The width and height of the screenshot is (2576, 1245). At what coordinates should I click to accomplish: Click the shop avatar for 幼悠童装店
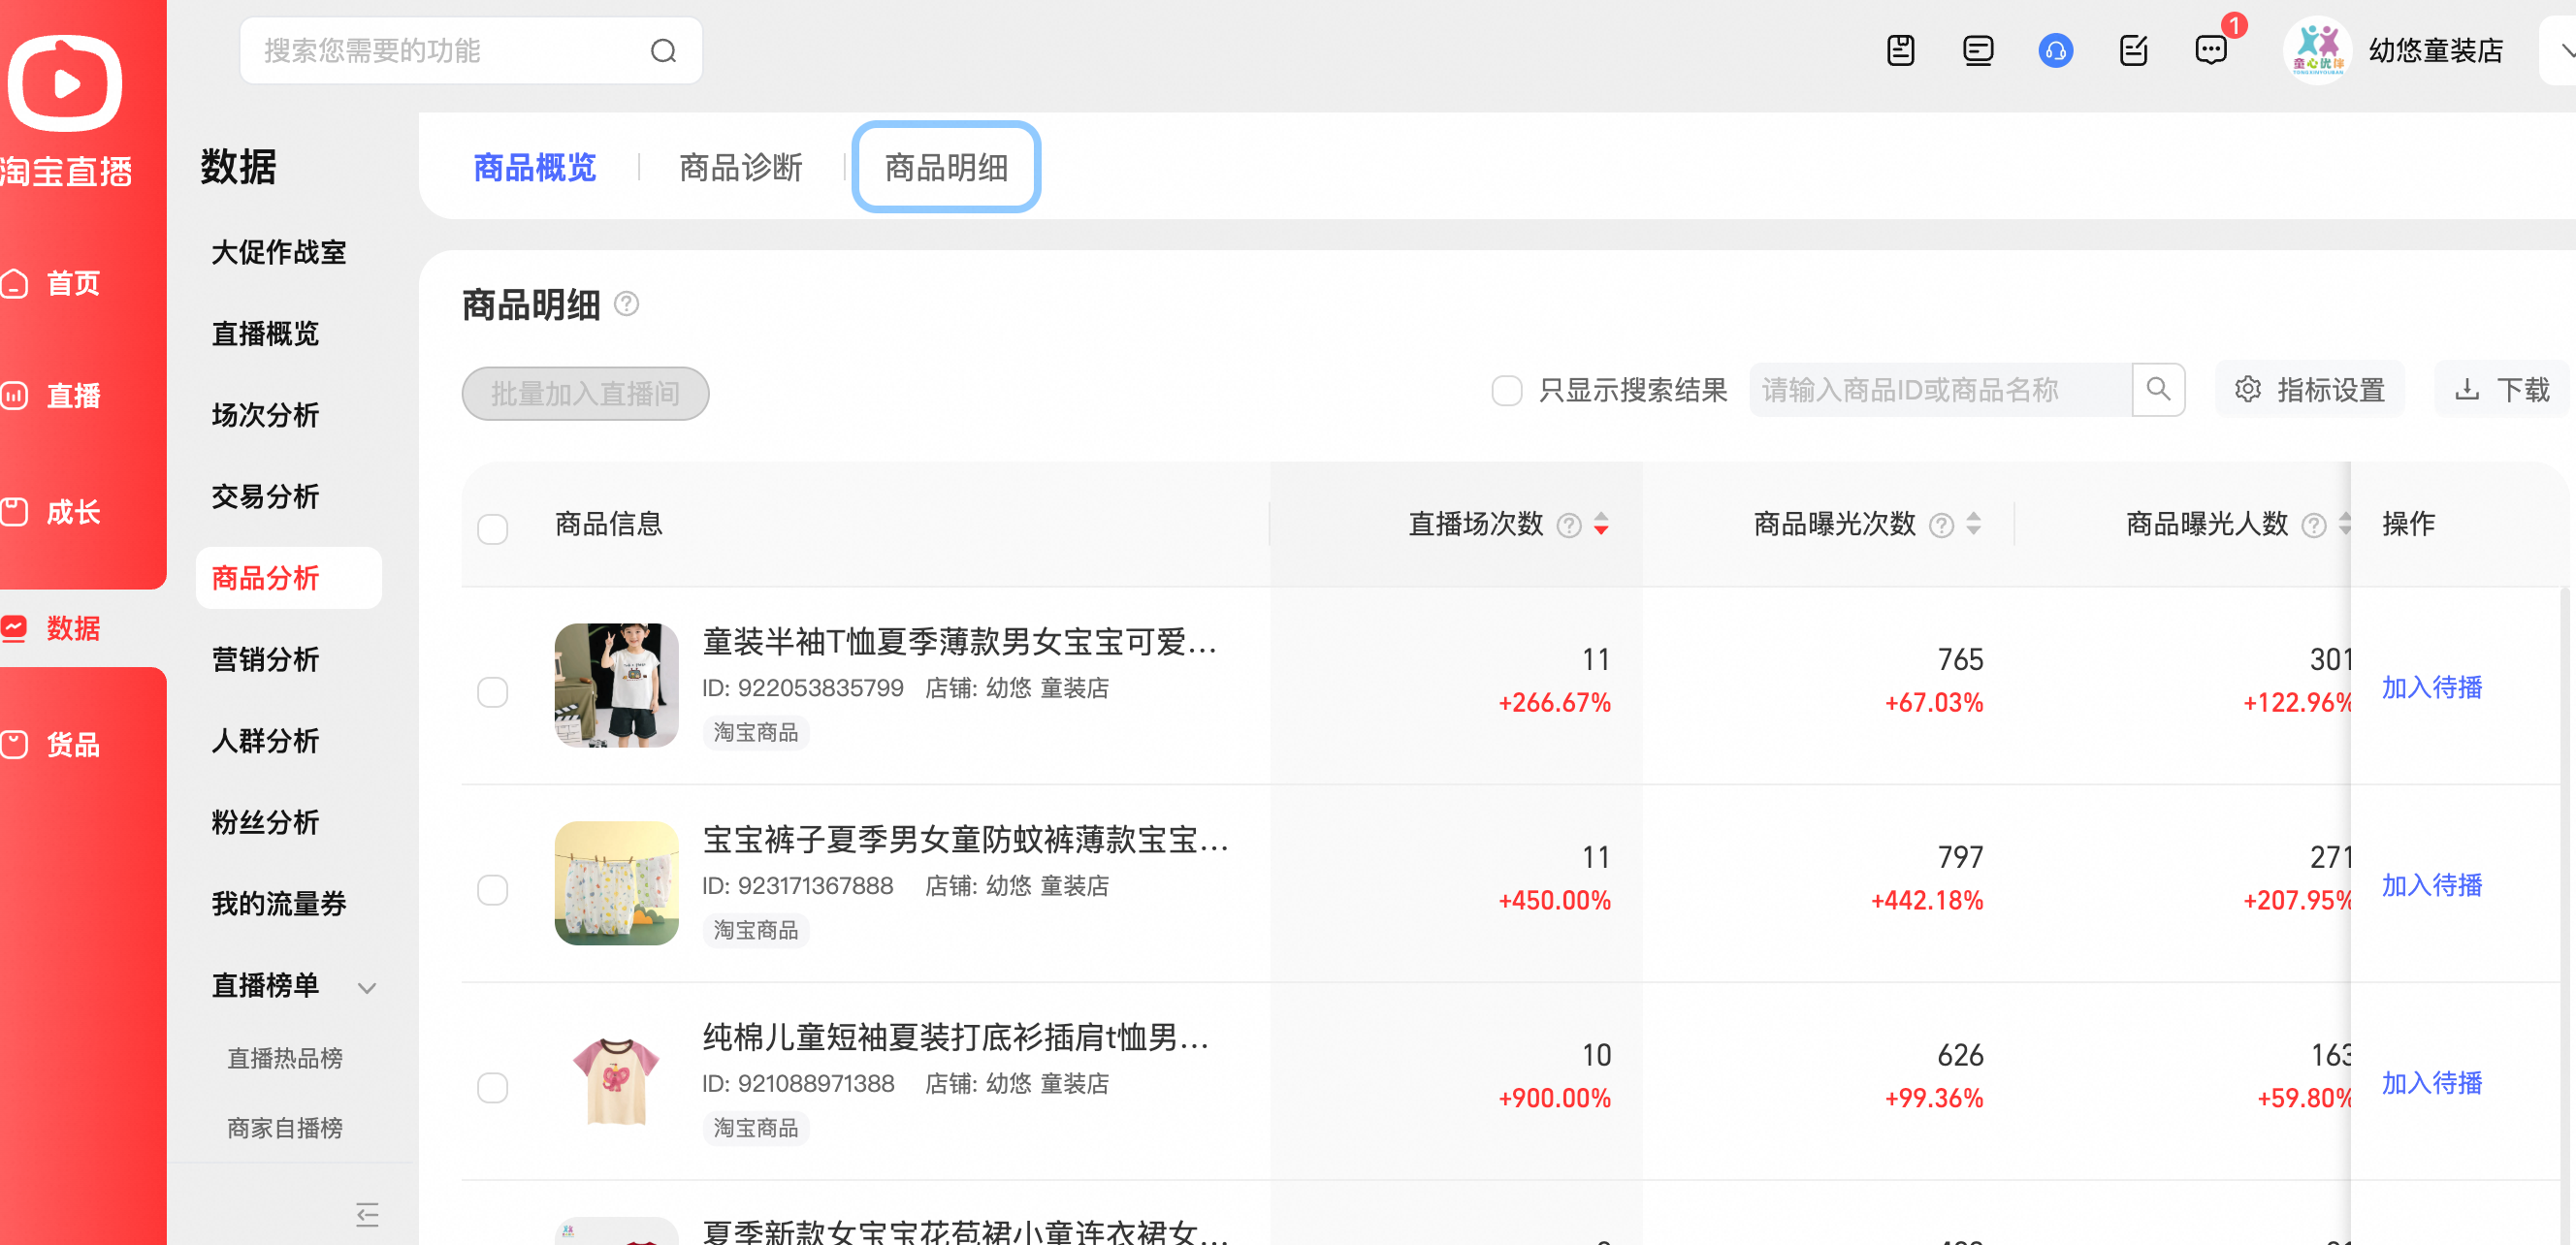pyautogui.click(x=2317, y=50)
